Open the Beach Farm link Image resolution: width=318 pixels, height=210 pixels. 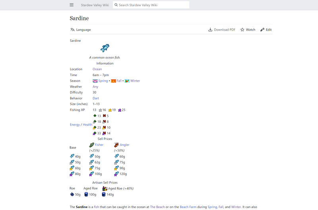[188, 207]
